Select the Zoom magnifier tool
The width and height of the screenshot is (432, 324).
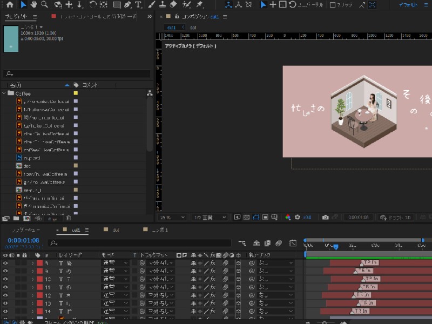44,5
